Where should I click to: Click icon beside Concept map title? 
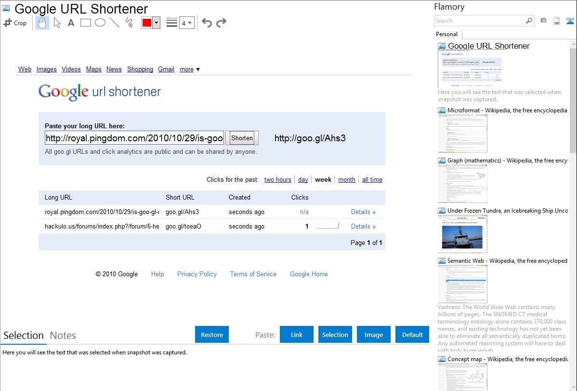(442, 359)
